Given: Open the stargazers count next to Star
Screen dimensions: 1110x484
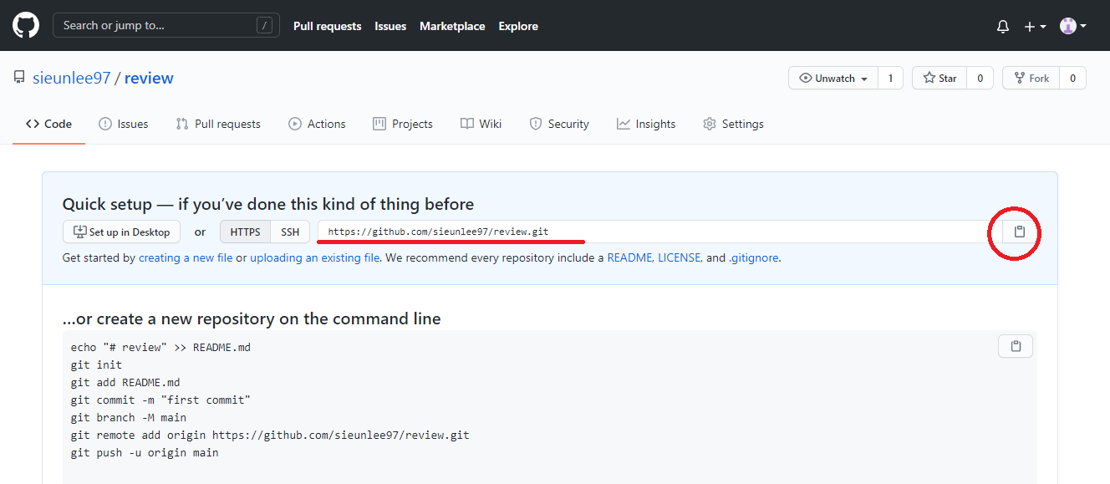Looking at the screenshot, I should click(980, 78).
